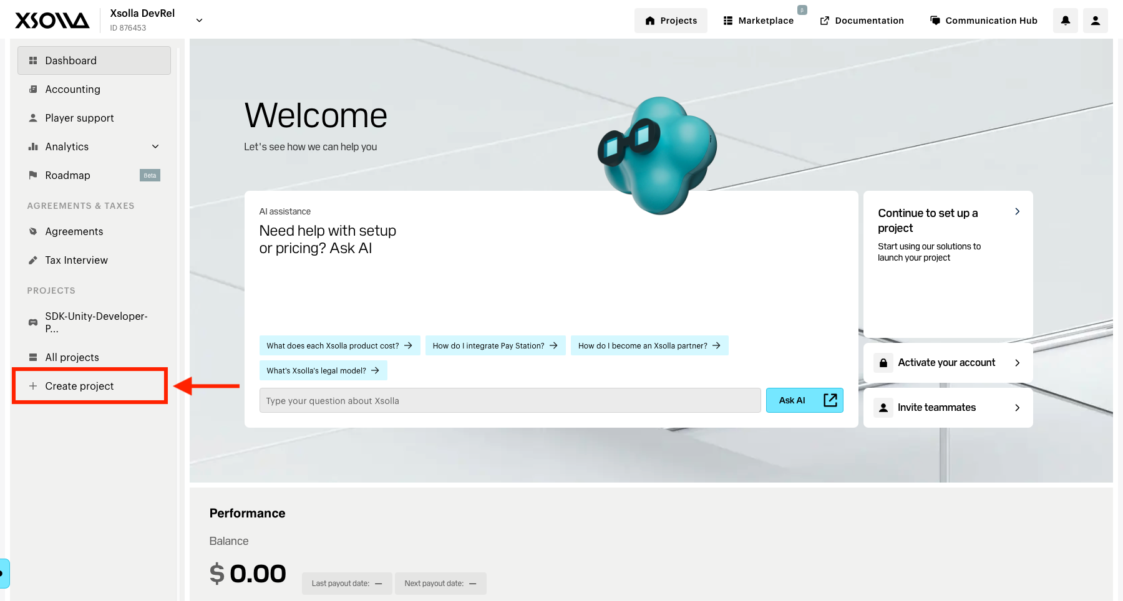1123x601 pixels.
Task: Select "What's Xsolla's legal model?" suggestion
Action: 323,370
